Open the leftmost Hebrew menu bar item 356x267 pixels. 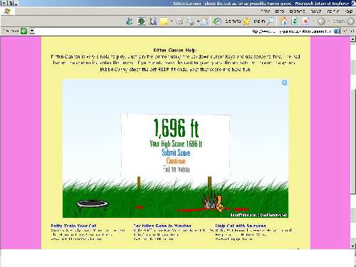[x=266, y=11]
